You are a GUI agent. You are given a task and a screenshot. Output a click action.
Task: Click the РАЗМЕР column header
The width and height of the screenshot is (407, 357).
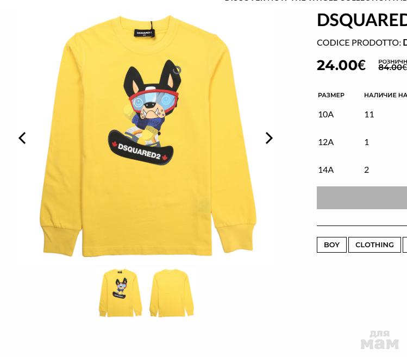click(331, 95)
